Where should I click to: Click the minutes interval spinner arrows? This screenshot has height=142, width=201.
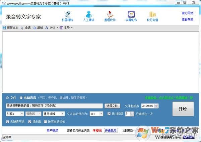[x=132, y=114]
